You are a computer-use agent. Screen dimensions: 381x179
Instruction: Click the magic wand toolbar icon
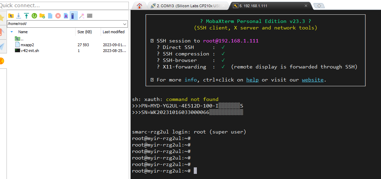click(82, 16)
